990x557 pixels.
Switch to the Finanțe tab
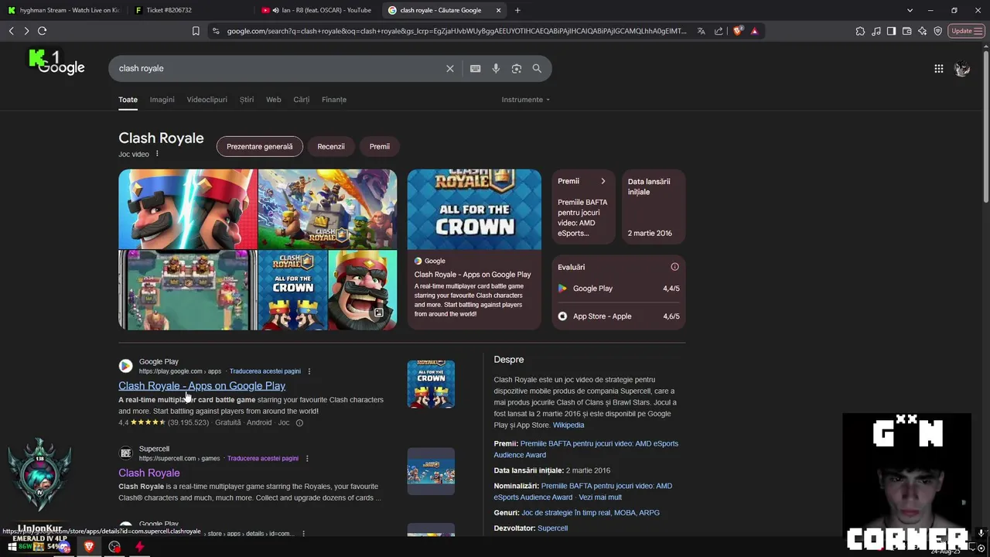334,100
